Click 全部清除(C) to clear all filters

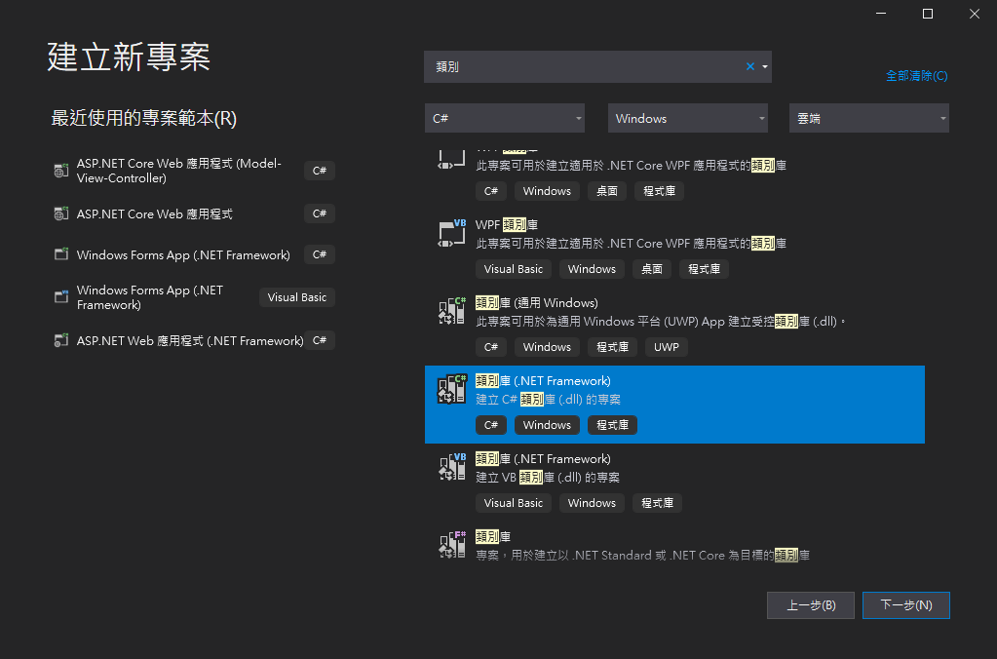(x=917, y=76)
